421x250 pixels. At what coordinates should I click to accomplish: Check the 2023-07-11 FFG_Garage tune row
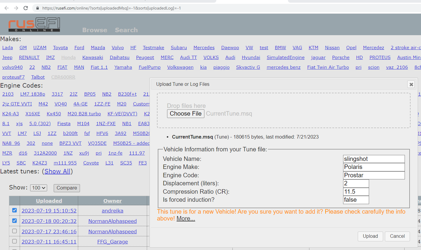pyautogui.click(x=14, y=241)
